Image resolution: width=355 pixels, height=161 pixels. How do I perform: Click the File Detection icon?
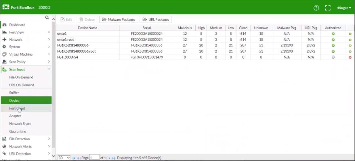click(4, 139)
